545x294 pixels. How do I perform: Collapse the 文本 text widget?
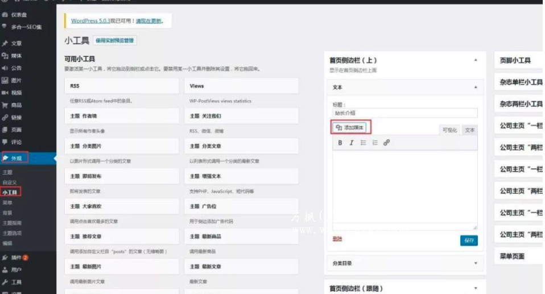(475, 87)
